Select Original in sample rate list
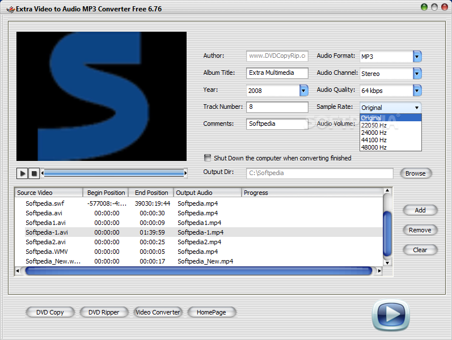 [x=391, y=118]
